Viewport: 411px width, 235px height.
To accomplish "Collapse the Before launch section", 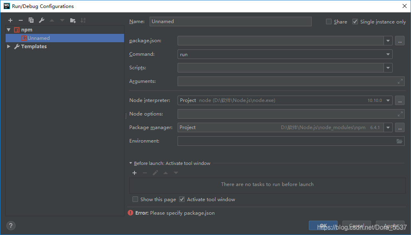I will tap(131, 163).
